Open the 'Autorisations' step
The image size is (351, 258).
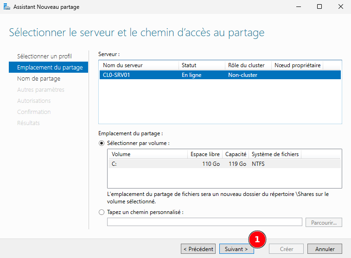[x=34, y=101]
